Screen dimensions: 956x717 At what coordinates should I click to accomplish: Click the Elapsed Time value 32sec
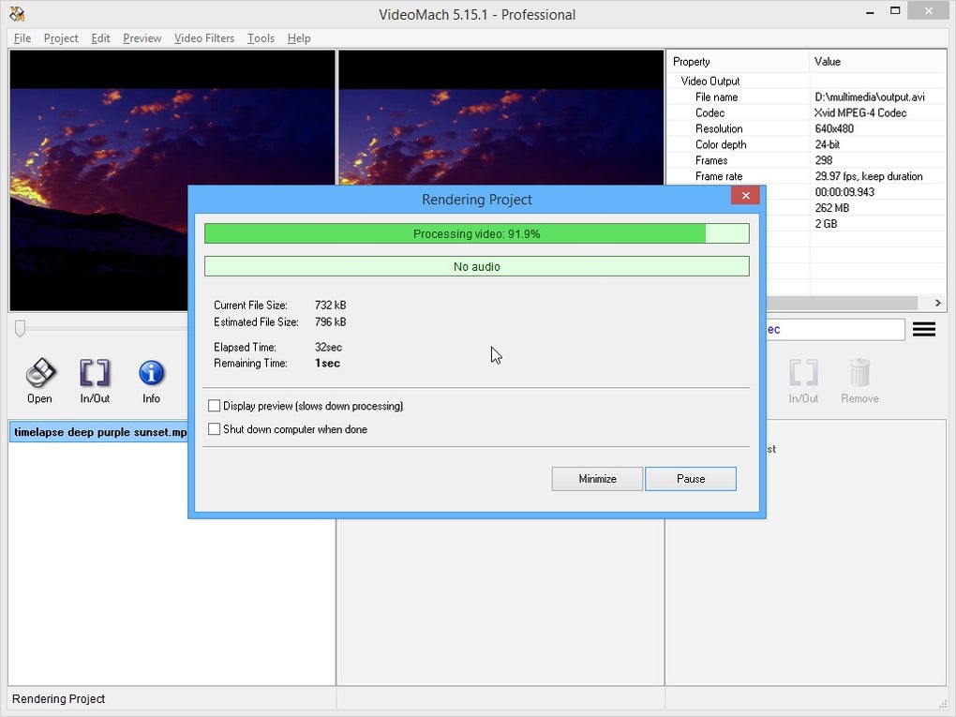tap(329, 347)
